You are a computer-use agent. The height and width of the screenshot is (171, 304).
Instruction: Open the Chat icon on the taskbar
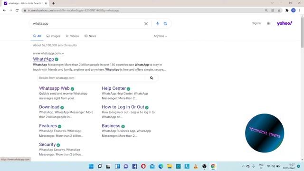click(126, 166)
